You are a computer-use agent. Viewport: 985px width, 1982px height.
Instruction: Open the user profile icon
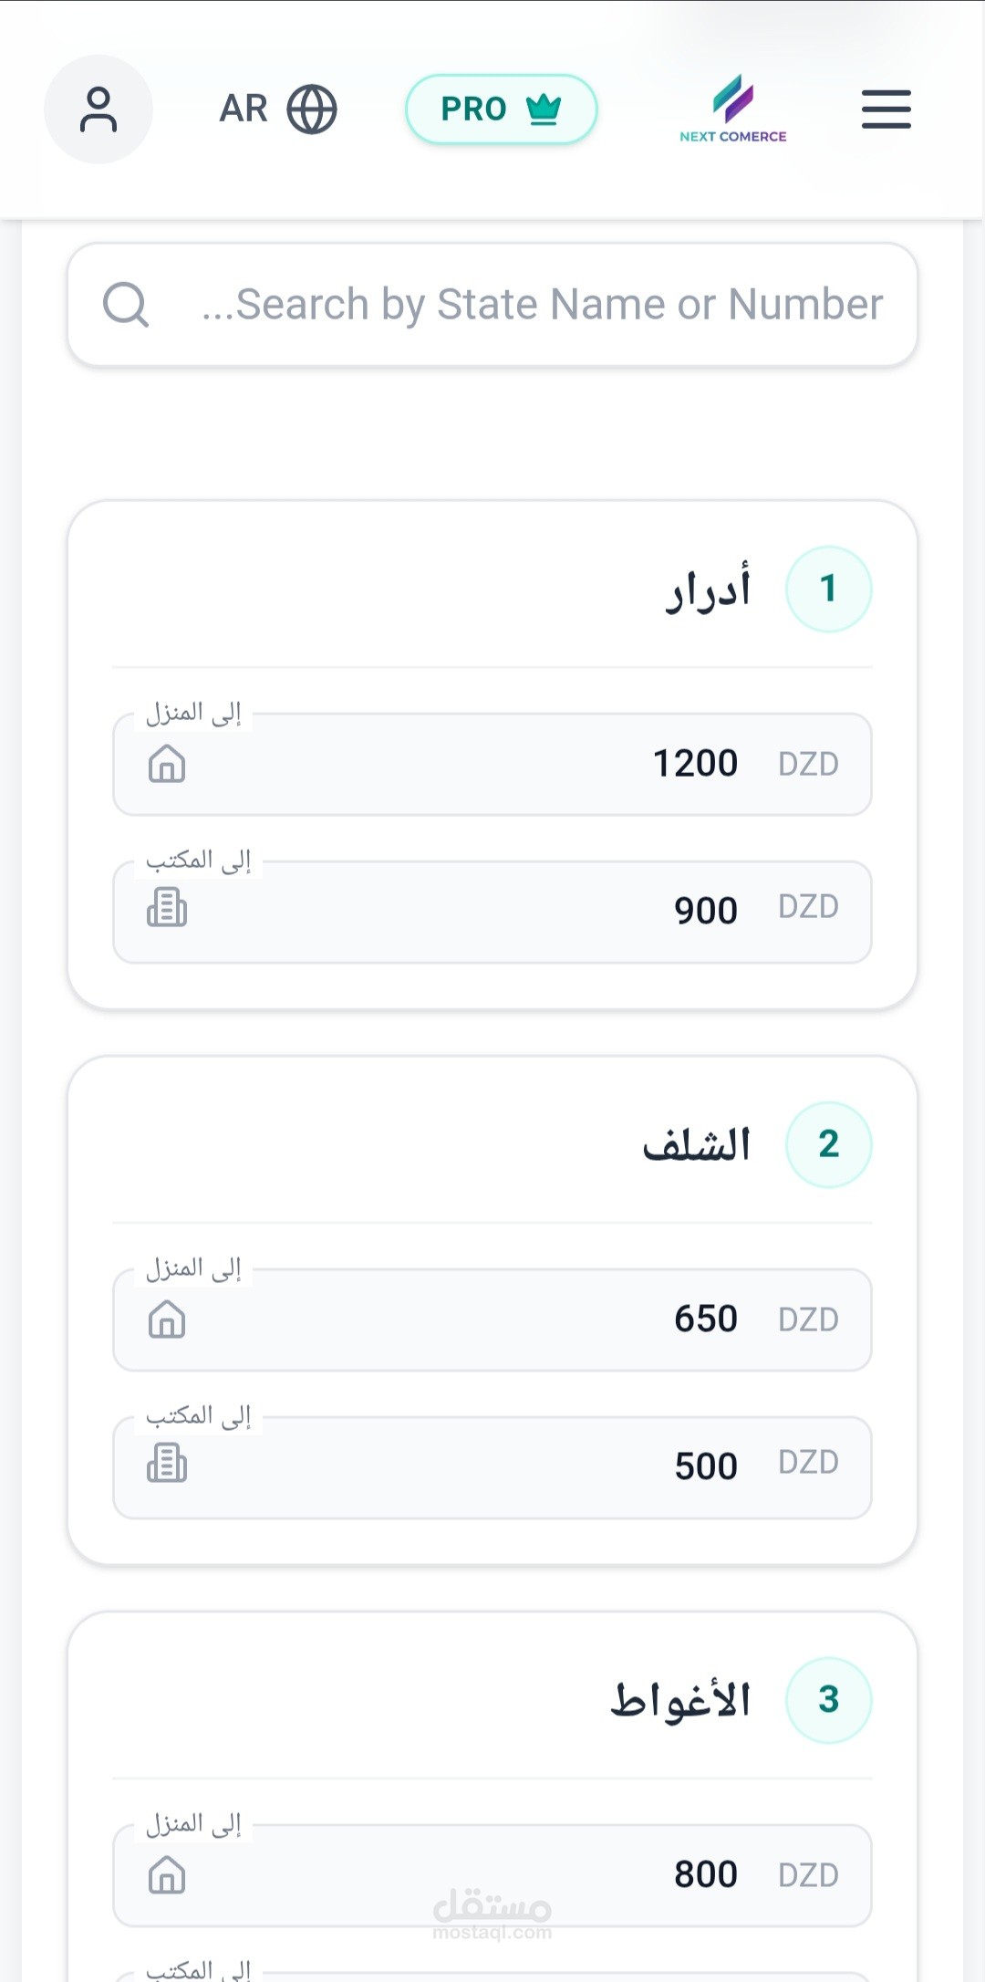98,110
